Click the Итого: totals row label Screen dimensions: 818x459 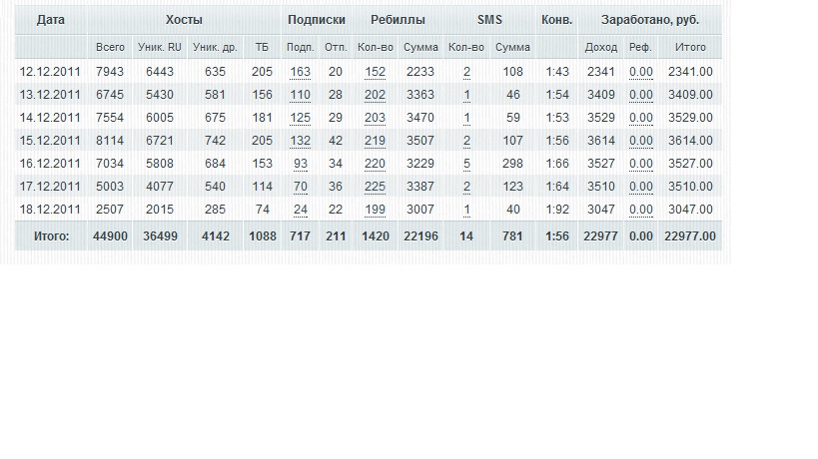51,236
